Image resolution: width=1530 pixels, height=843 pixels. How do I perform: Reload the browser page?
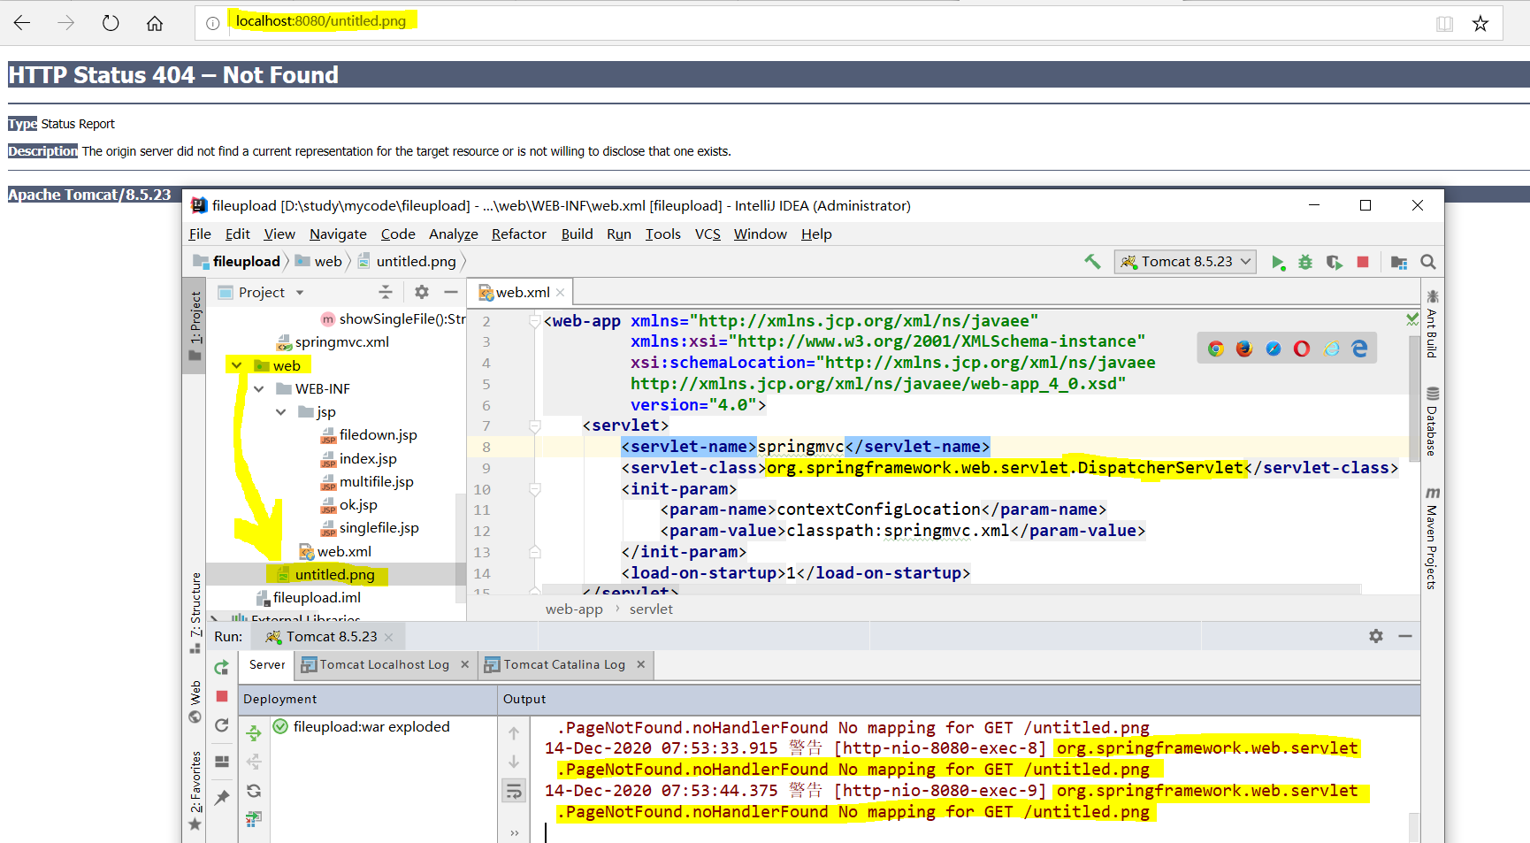pyautogui.click(x=111, y=23)
